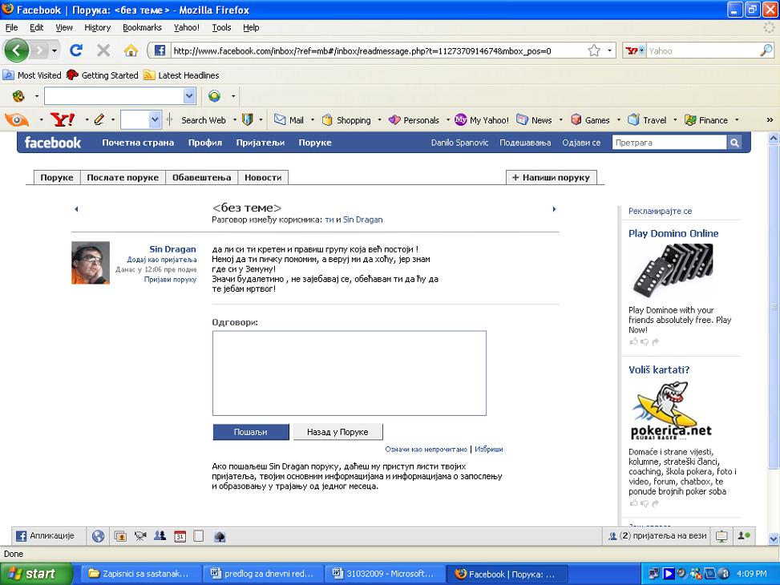Switch to the Послате поруке tab
The height and width of the screenshot is (585, 780).
pos(123,177)
